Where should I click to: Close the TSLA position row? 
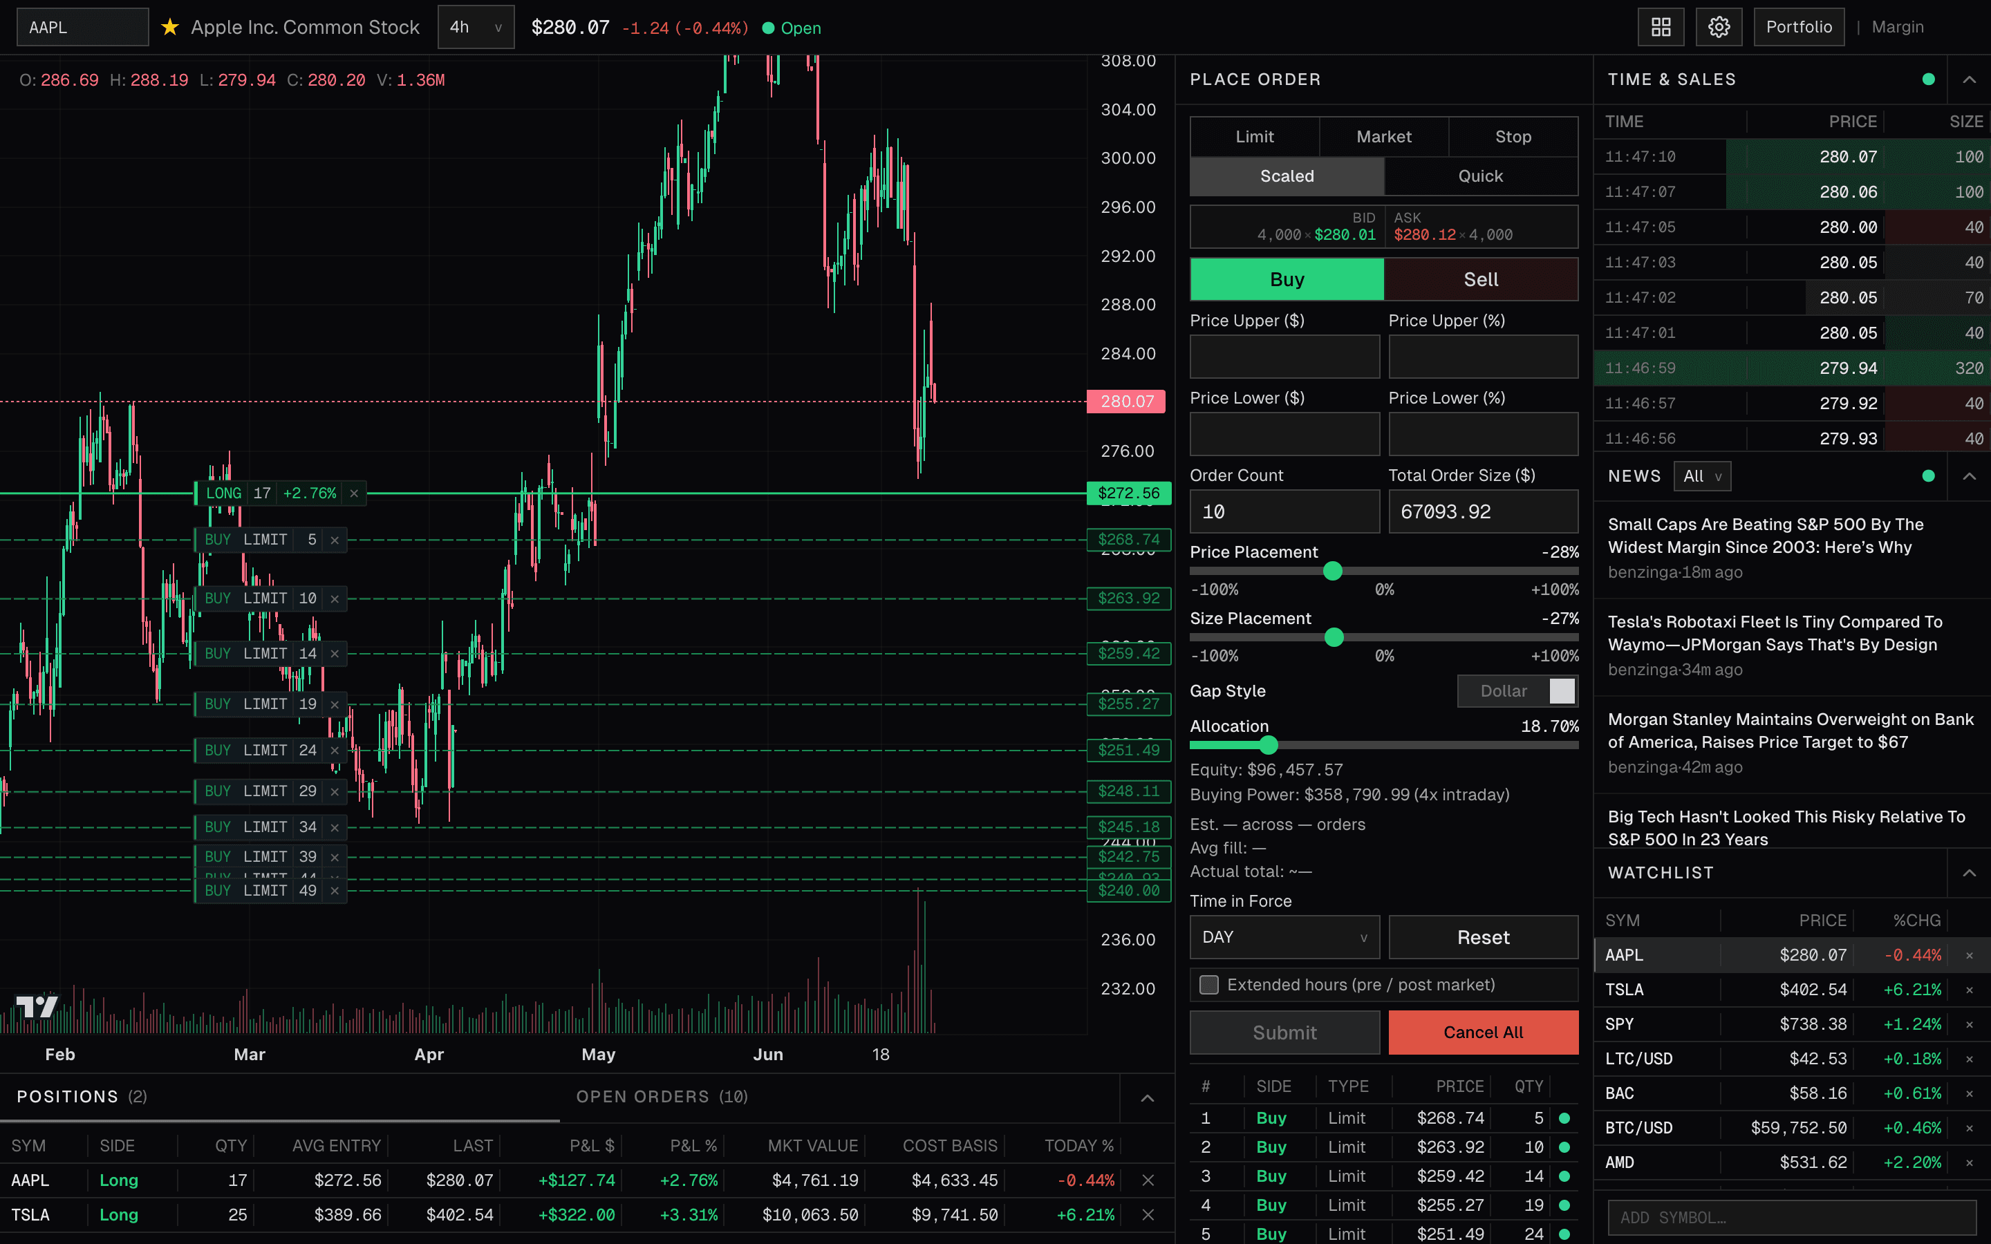(1148, 1215)
